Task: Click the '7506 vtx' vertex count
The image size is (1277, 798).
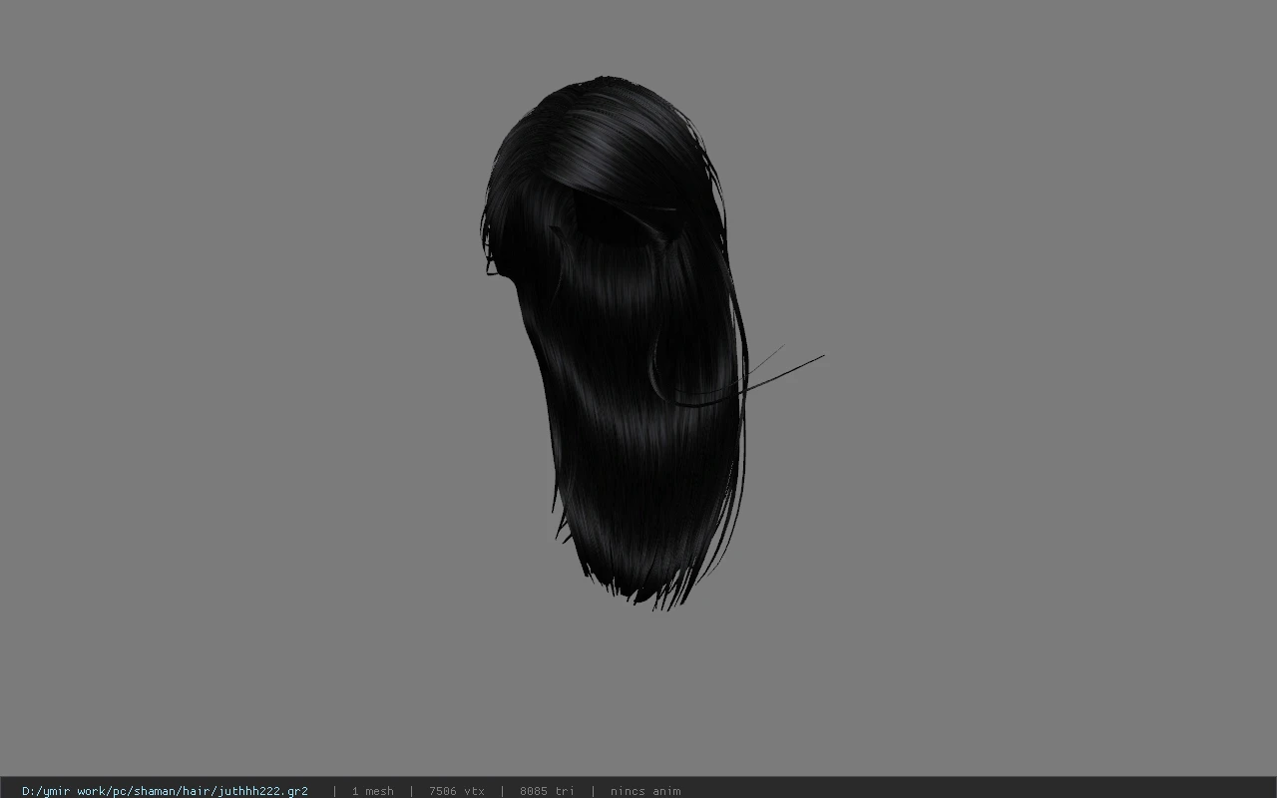Action: click(x=457, y=791)
